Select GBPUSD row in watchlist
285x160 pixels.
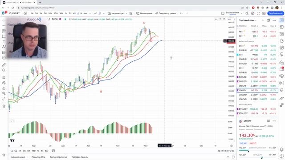pos(257,81)
